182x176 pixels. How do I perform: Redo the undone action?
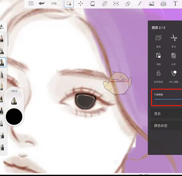pyautogui.click(x=54, y=3)
